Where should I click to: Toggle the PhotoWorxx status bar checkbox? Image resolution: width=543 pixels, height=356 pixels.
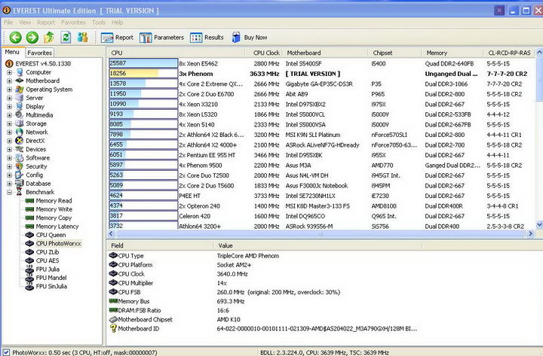[x=6, y=352]
